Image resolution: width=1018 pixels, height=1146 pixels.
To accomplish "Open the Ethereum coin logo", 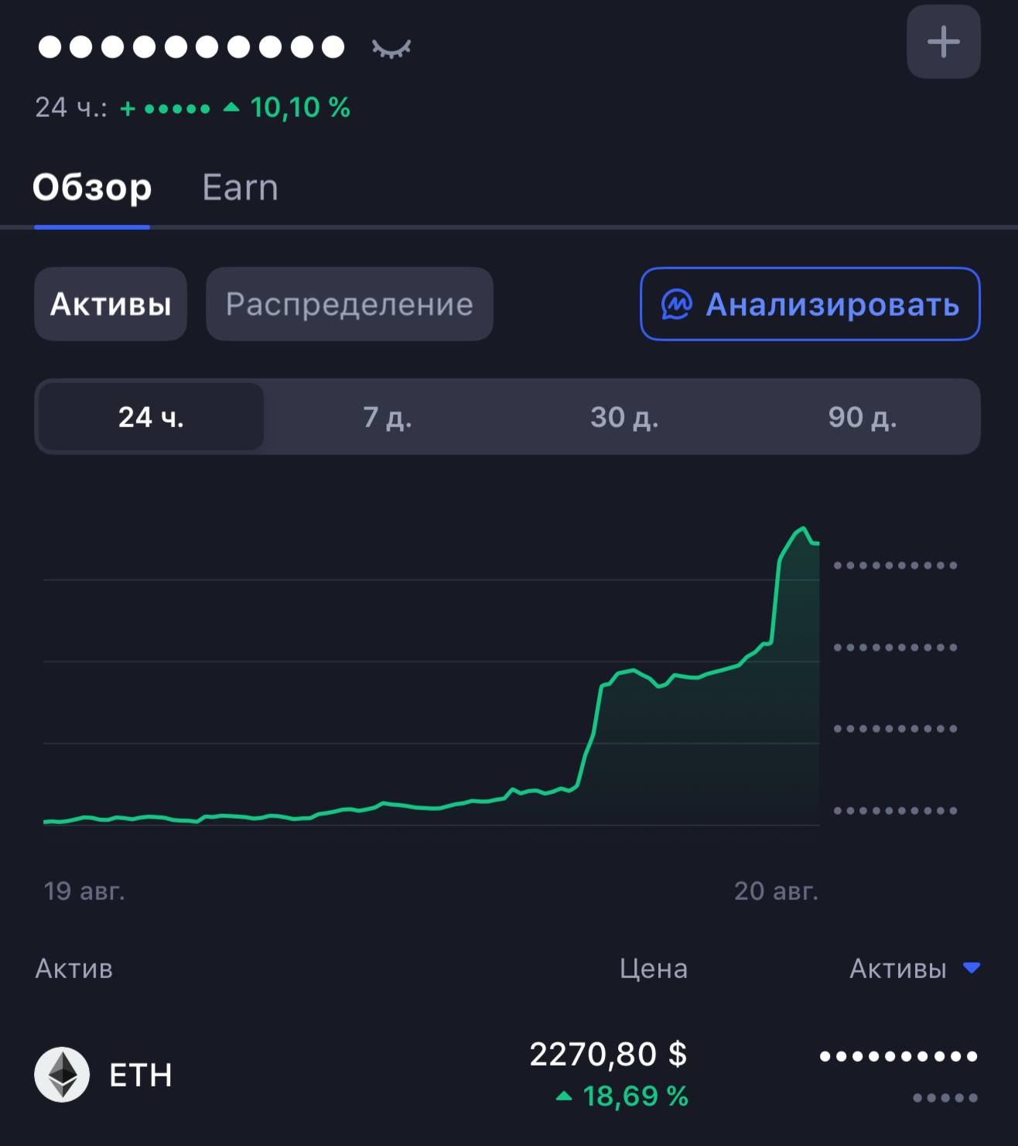I will coord(62,1074).
